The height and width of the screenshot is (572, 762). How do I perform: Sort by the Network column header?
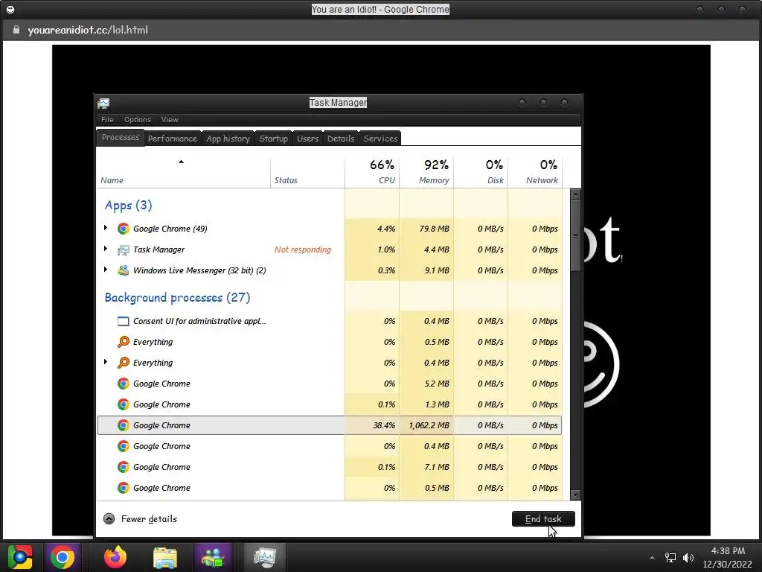tap(535, 172)
